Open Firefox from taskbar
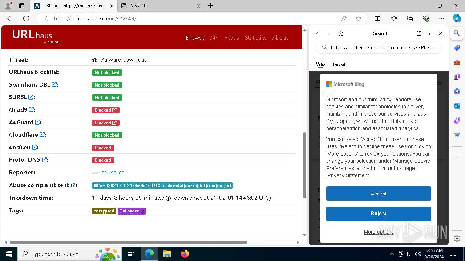465x261 pixels. 185,254
